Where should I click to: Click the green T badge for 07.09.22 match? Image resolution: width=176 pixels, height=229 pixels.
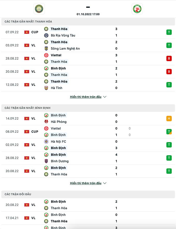tap(169, 32)
